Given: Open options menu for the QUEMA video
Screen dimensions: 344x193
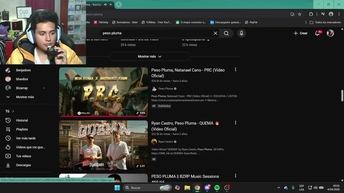Looking at the screenshot, I should (235, 123).
